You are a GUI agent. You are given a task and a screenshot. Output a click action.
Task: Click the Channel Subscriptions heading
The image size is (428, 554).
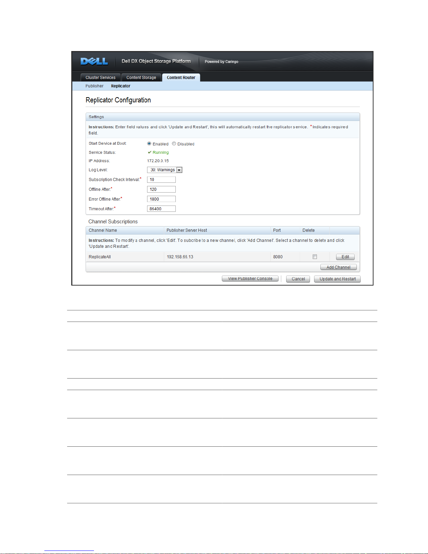(x=113, y=222)
